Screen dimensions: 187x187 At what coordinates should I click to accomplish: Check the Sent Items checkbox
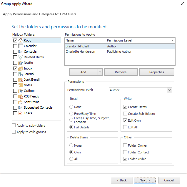(15, 102)
